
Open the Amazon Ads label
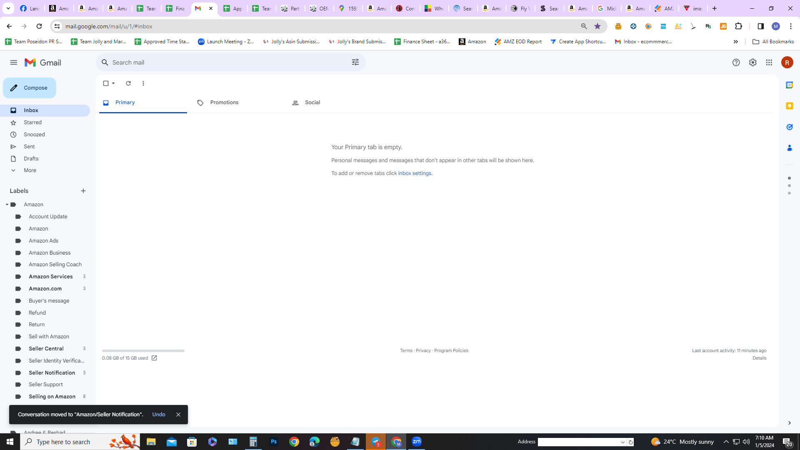tap(43, 241)
